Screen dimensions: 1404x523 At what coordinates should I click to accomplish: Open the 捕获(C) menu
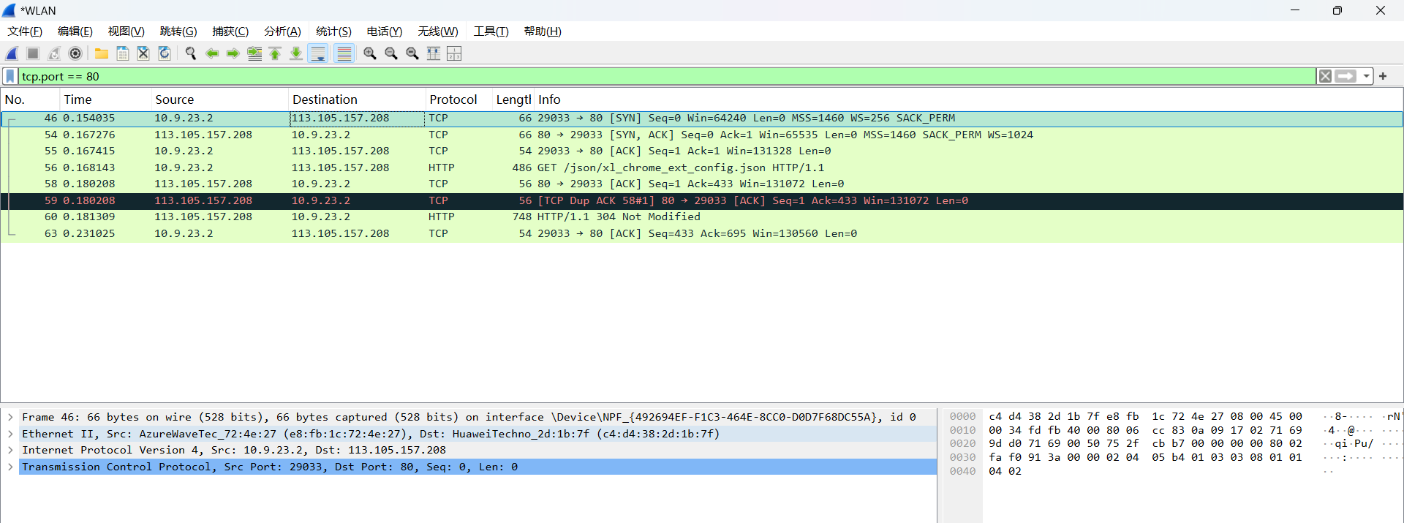pos(230,31)
